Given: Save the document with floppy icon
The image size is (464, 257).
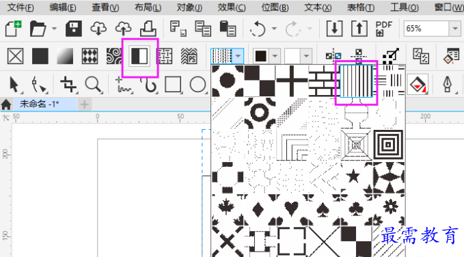Looking at the screenshot, I should [74, 29].
